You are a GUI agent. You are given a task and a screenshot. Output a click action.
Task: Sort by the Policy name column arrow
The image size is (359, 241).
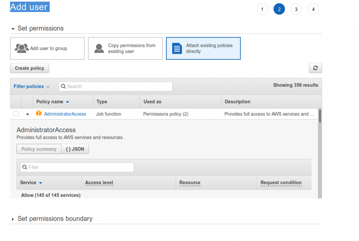pos(68,102)
